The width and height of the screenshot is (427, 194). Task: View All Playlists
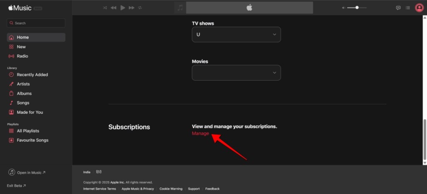[x=28, y=131]
